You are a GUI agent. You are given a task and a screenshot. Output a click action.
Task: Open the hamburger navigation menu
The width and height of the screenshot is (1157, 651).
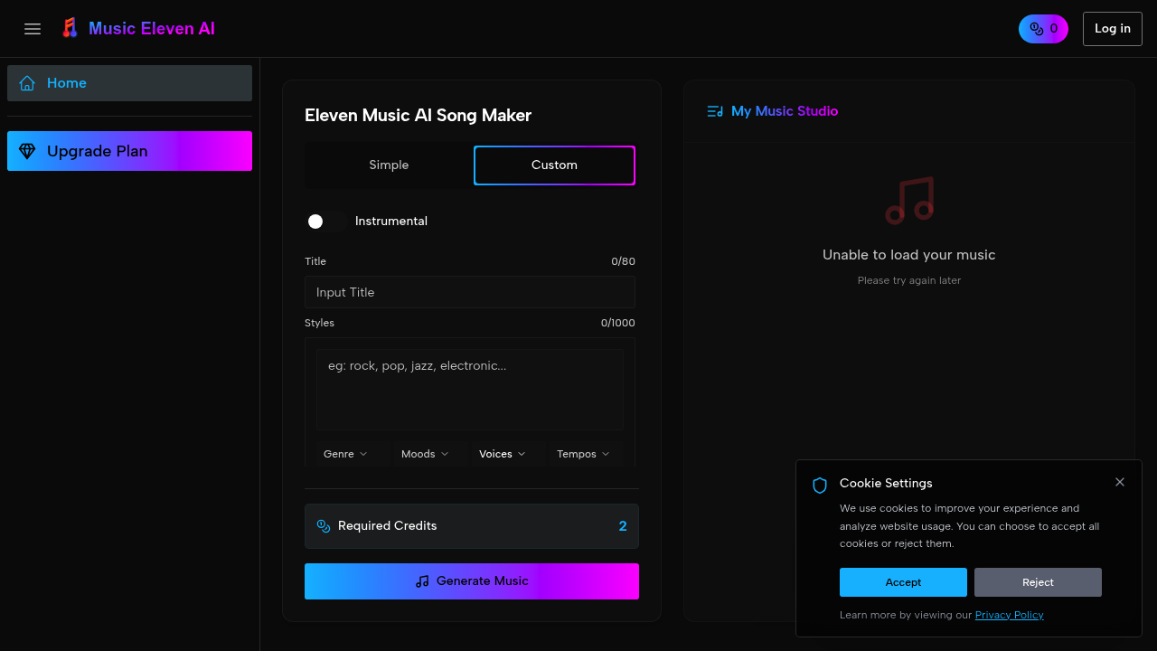coord(33,28)
